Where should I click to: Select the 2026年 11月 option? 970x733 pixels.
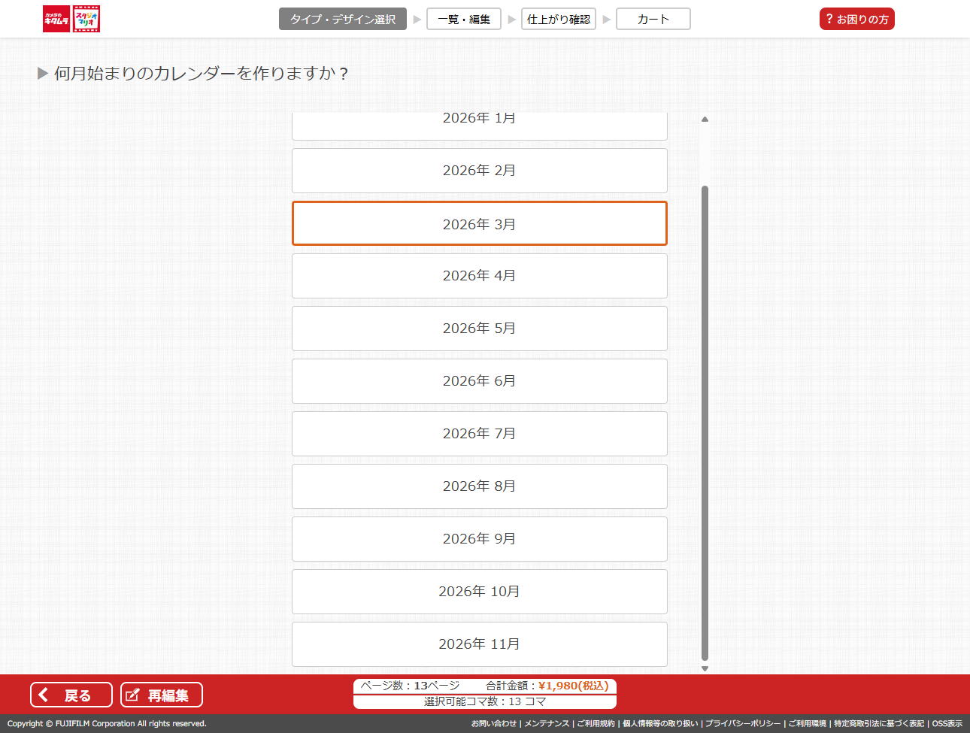(x=479, y=644)
